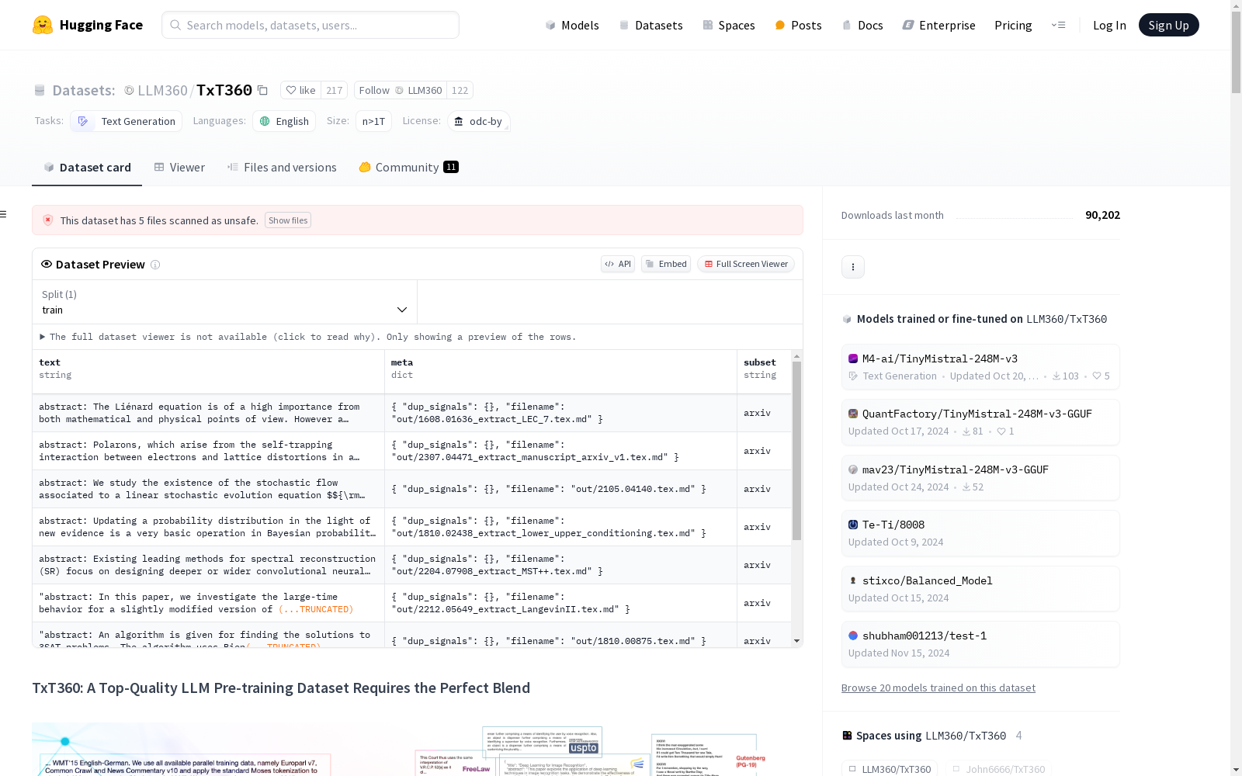Click the Datasets breadcrumb label

coord(84,90)
